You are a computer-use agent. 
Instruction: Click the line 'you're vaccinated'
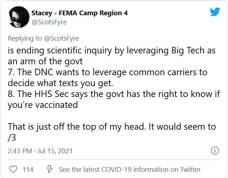pyautogui.click(x=43, y=105)
